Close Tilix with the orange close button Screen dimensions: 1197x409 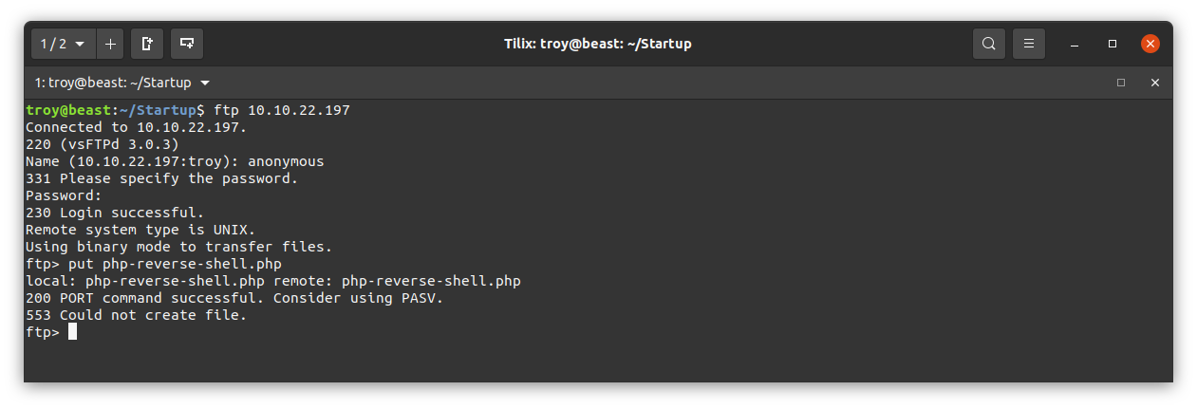coord(1150,44)
